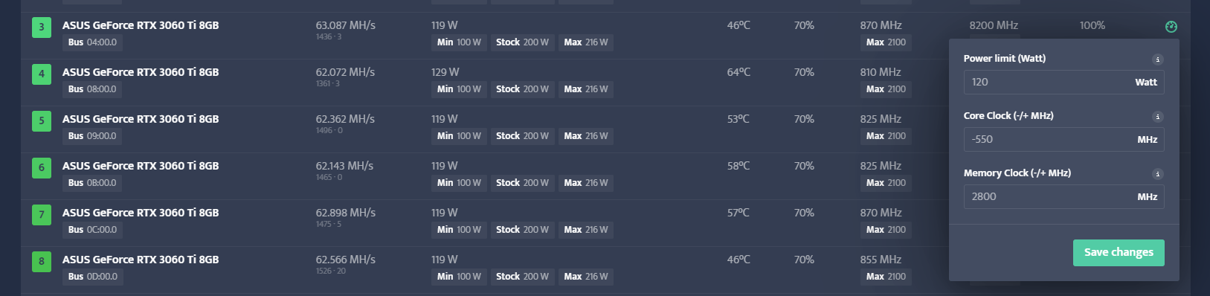Open the Power limit info icon

click(1157, 59)
